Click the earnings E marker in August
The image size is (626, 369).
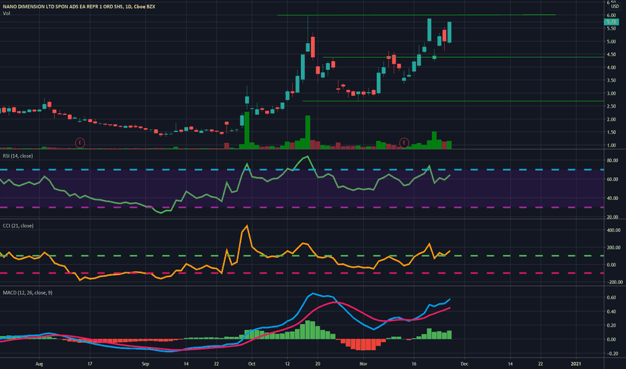(80, 142)
